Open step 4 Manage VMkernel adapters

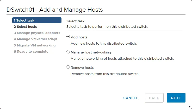37,39
